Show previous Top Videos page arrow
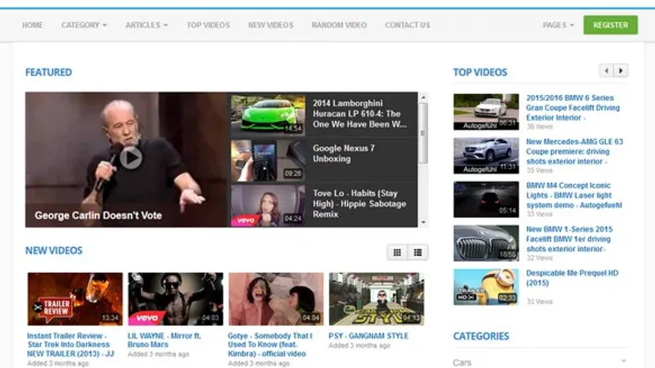Viewport: 655px width, 368px height. click(607, 70)
